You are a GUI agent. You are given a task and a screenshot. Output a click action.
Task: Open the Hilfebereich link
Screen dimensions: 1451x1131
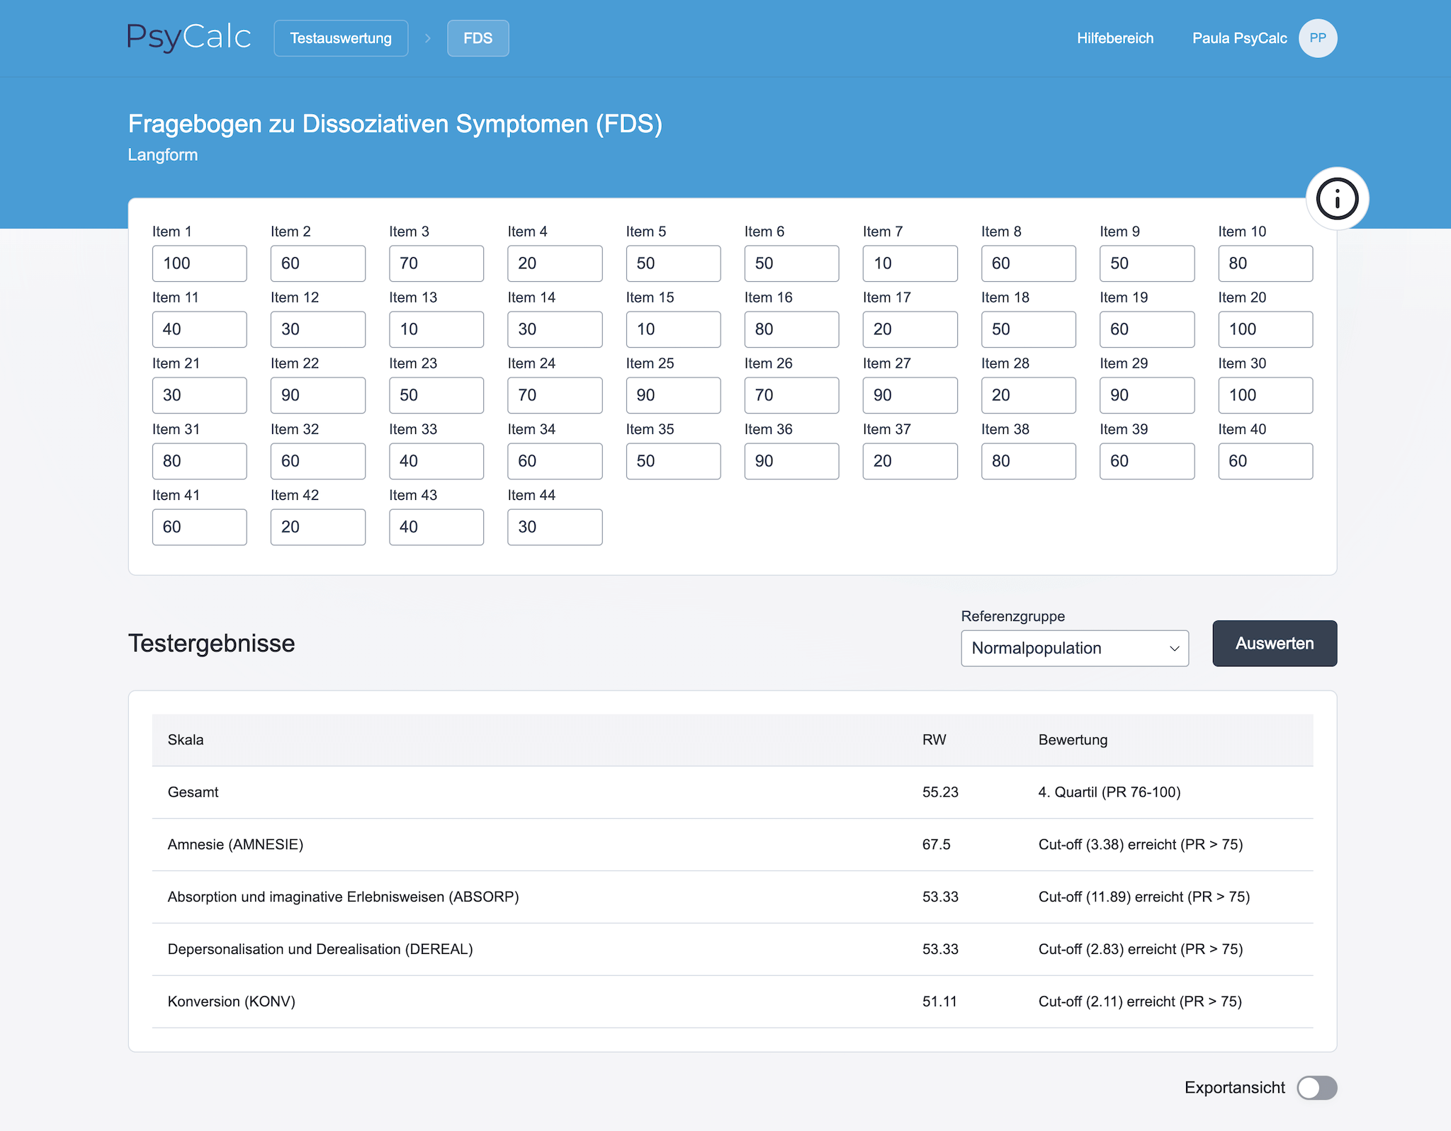(1115, 38)
